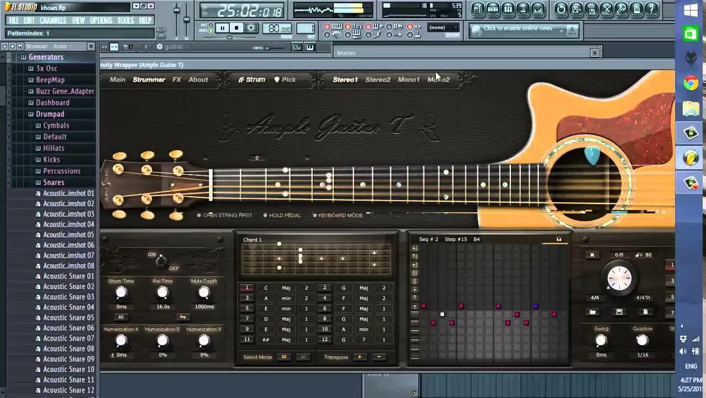Switch to Strum mode
706x398 pixels.
(x=251, y=80)
